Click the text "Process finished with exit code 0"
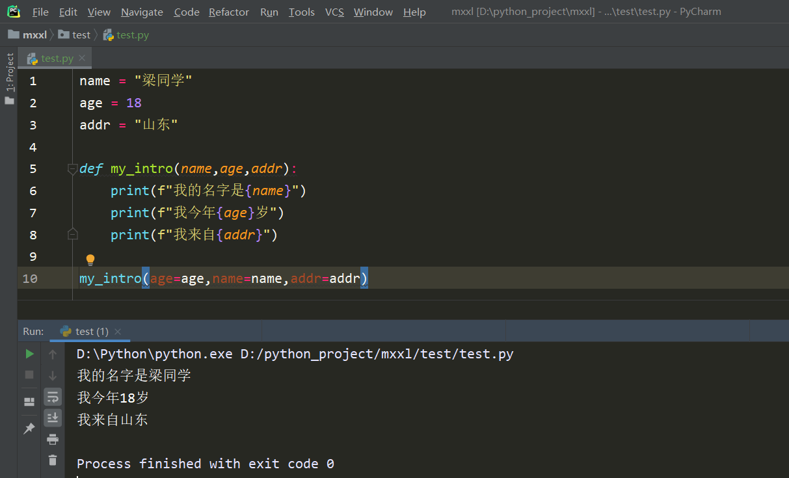789x478 pixels. click(x=206, y=464)
